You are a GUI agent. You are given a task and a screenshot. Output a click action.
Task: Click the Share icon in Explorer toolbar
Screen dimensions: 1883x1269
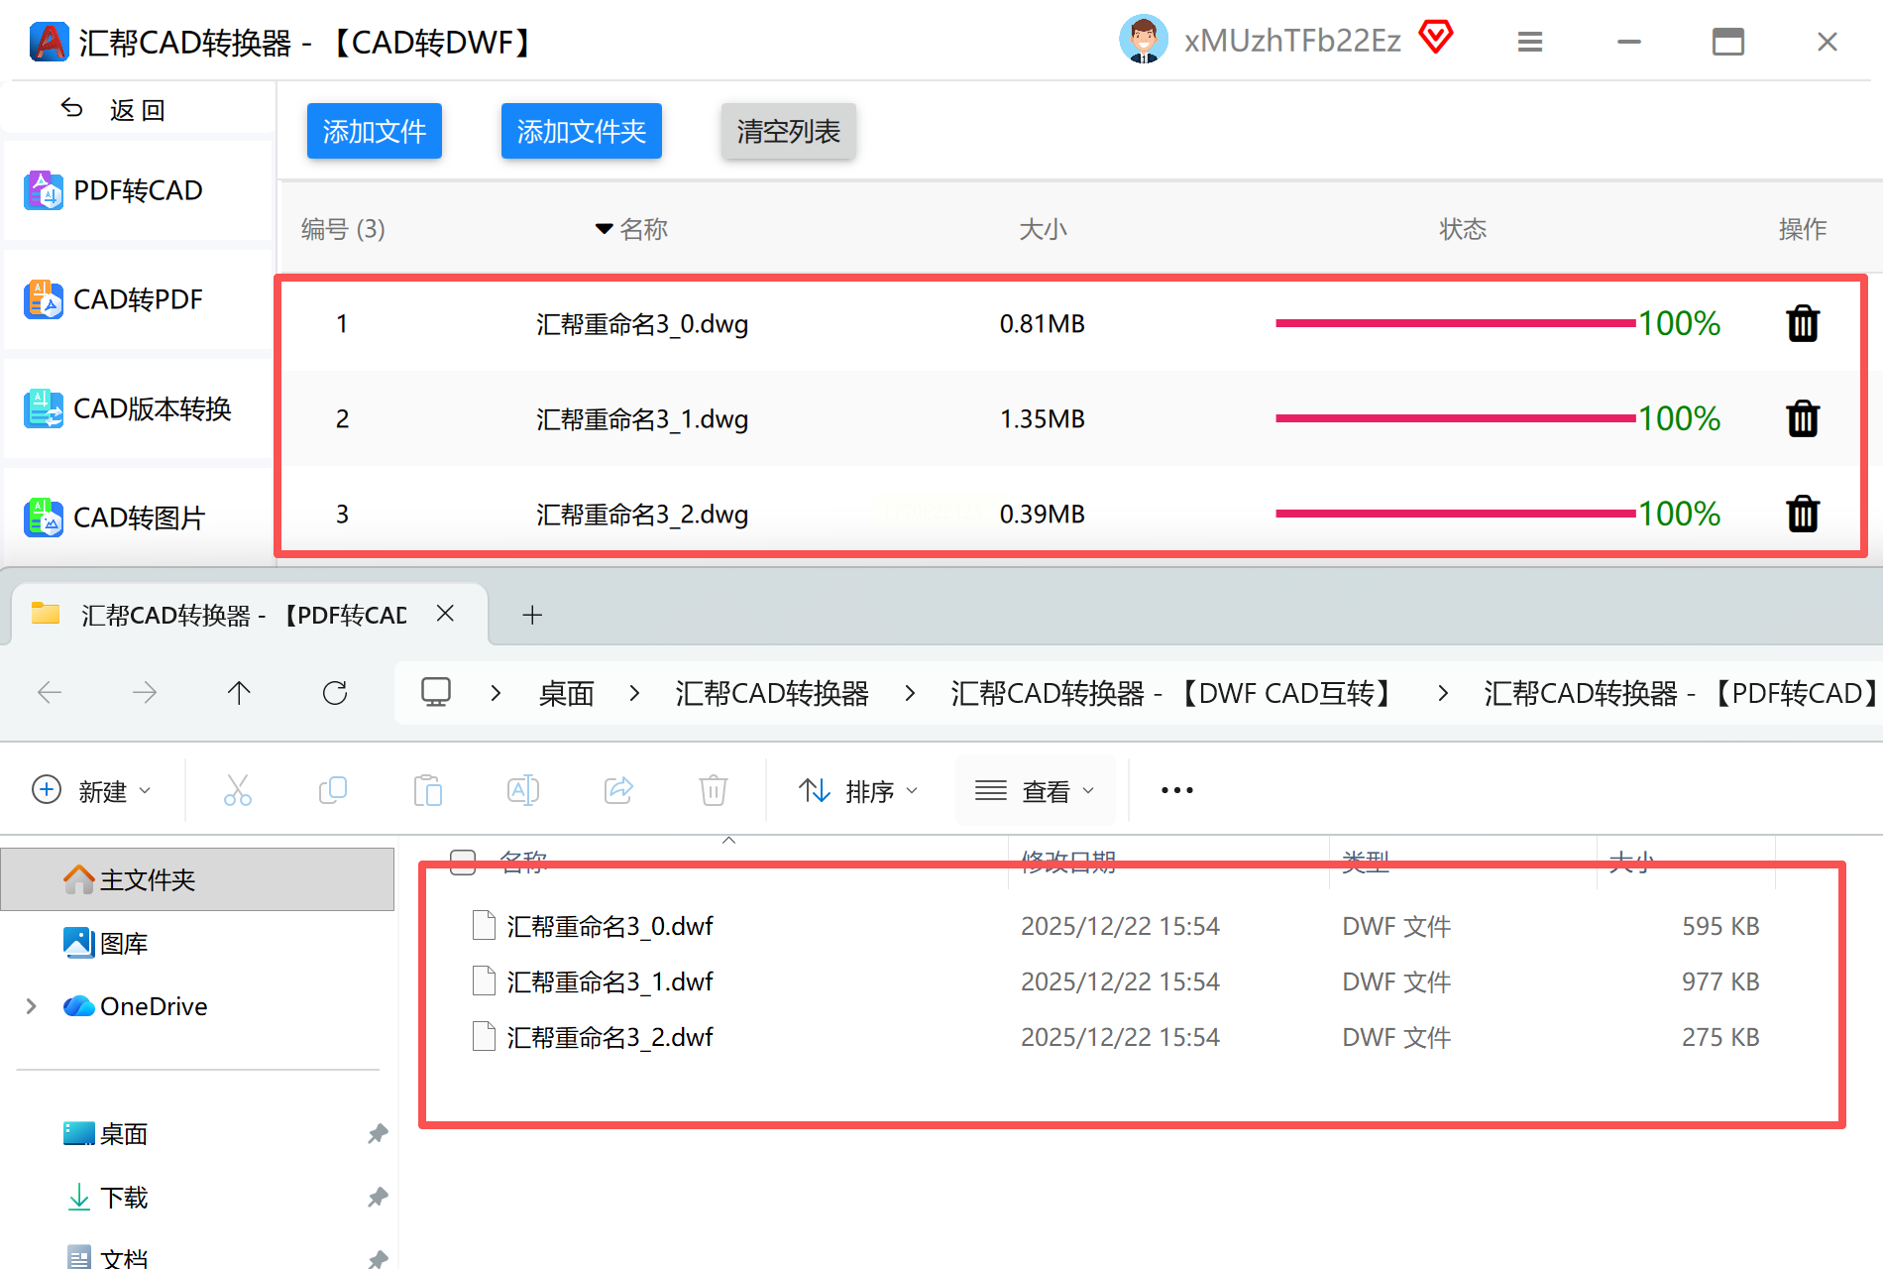pos(618,790)
